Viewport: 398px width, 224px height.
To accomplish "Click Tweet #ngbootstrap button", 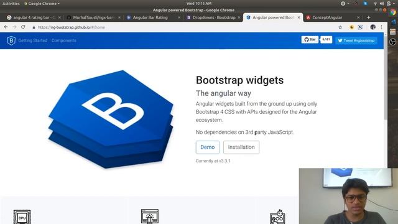I will tap(356, 40).
